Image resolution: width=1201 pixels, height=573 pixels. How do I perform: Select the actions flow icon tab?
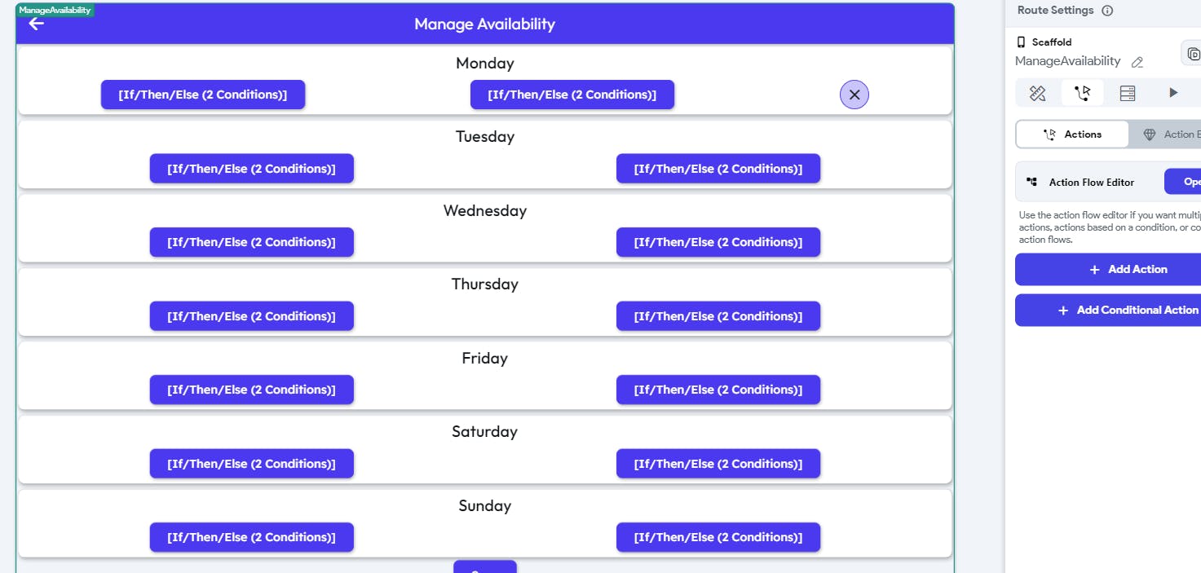1083,93
